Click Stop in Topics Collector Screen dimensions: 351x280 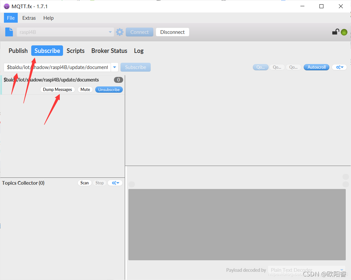99,183
